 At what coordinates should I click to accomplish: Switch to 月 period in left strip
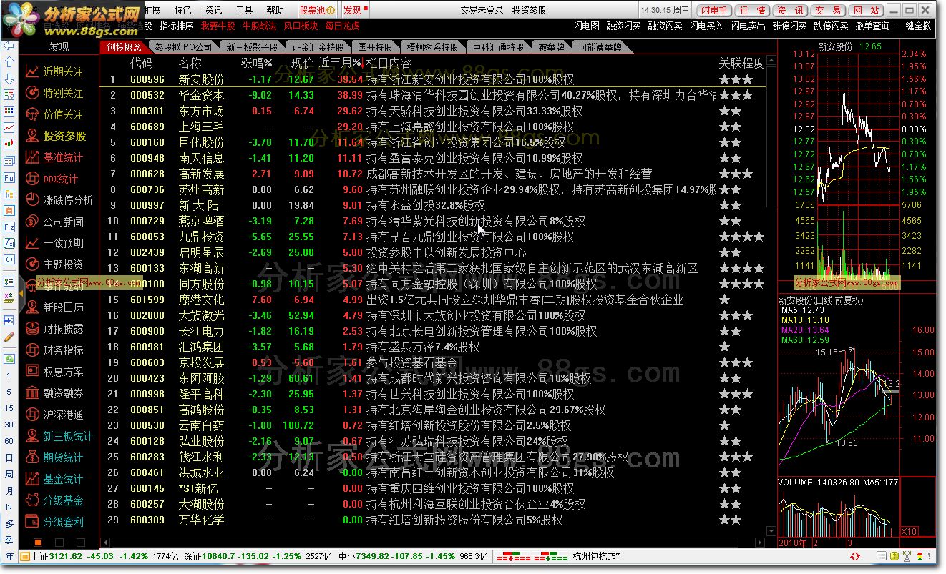coord(9,490)
